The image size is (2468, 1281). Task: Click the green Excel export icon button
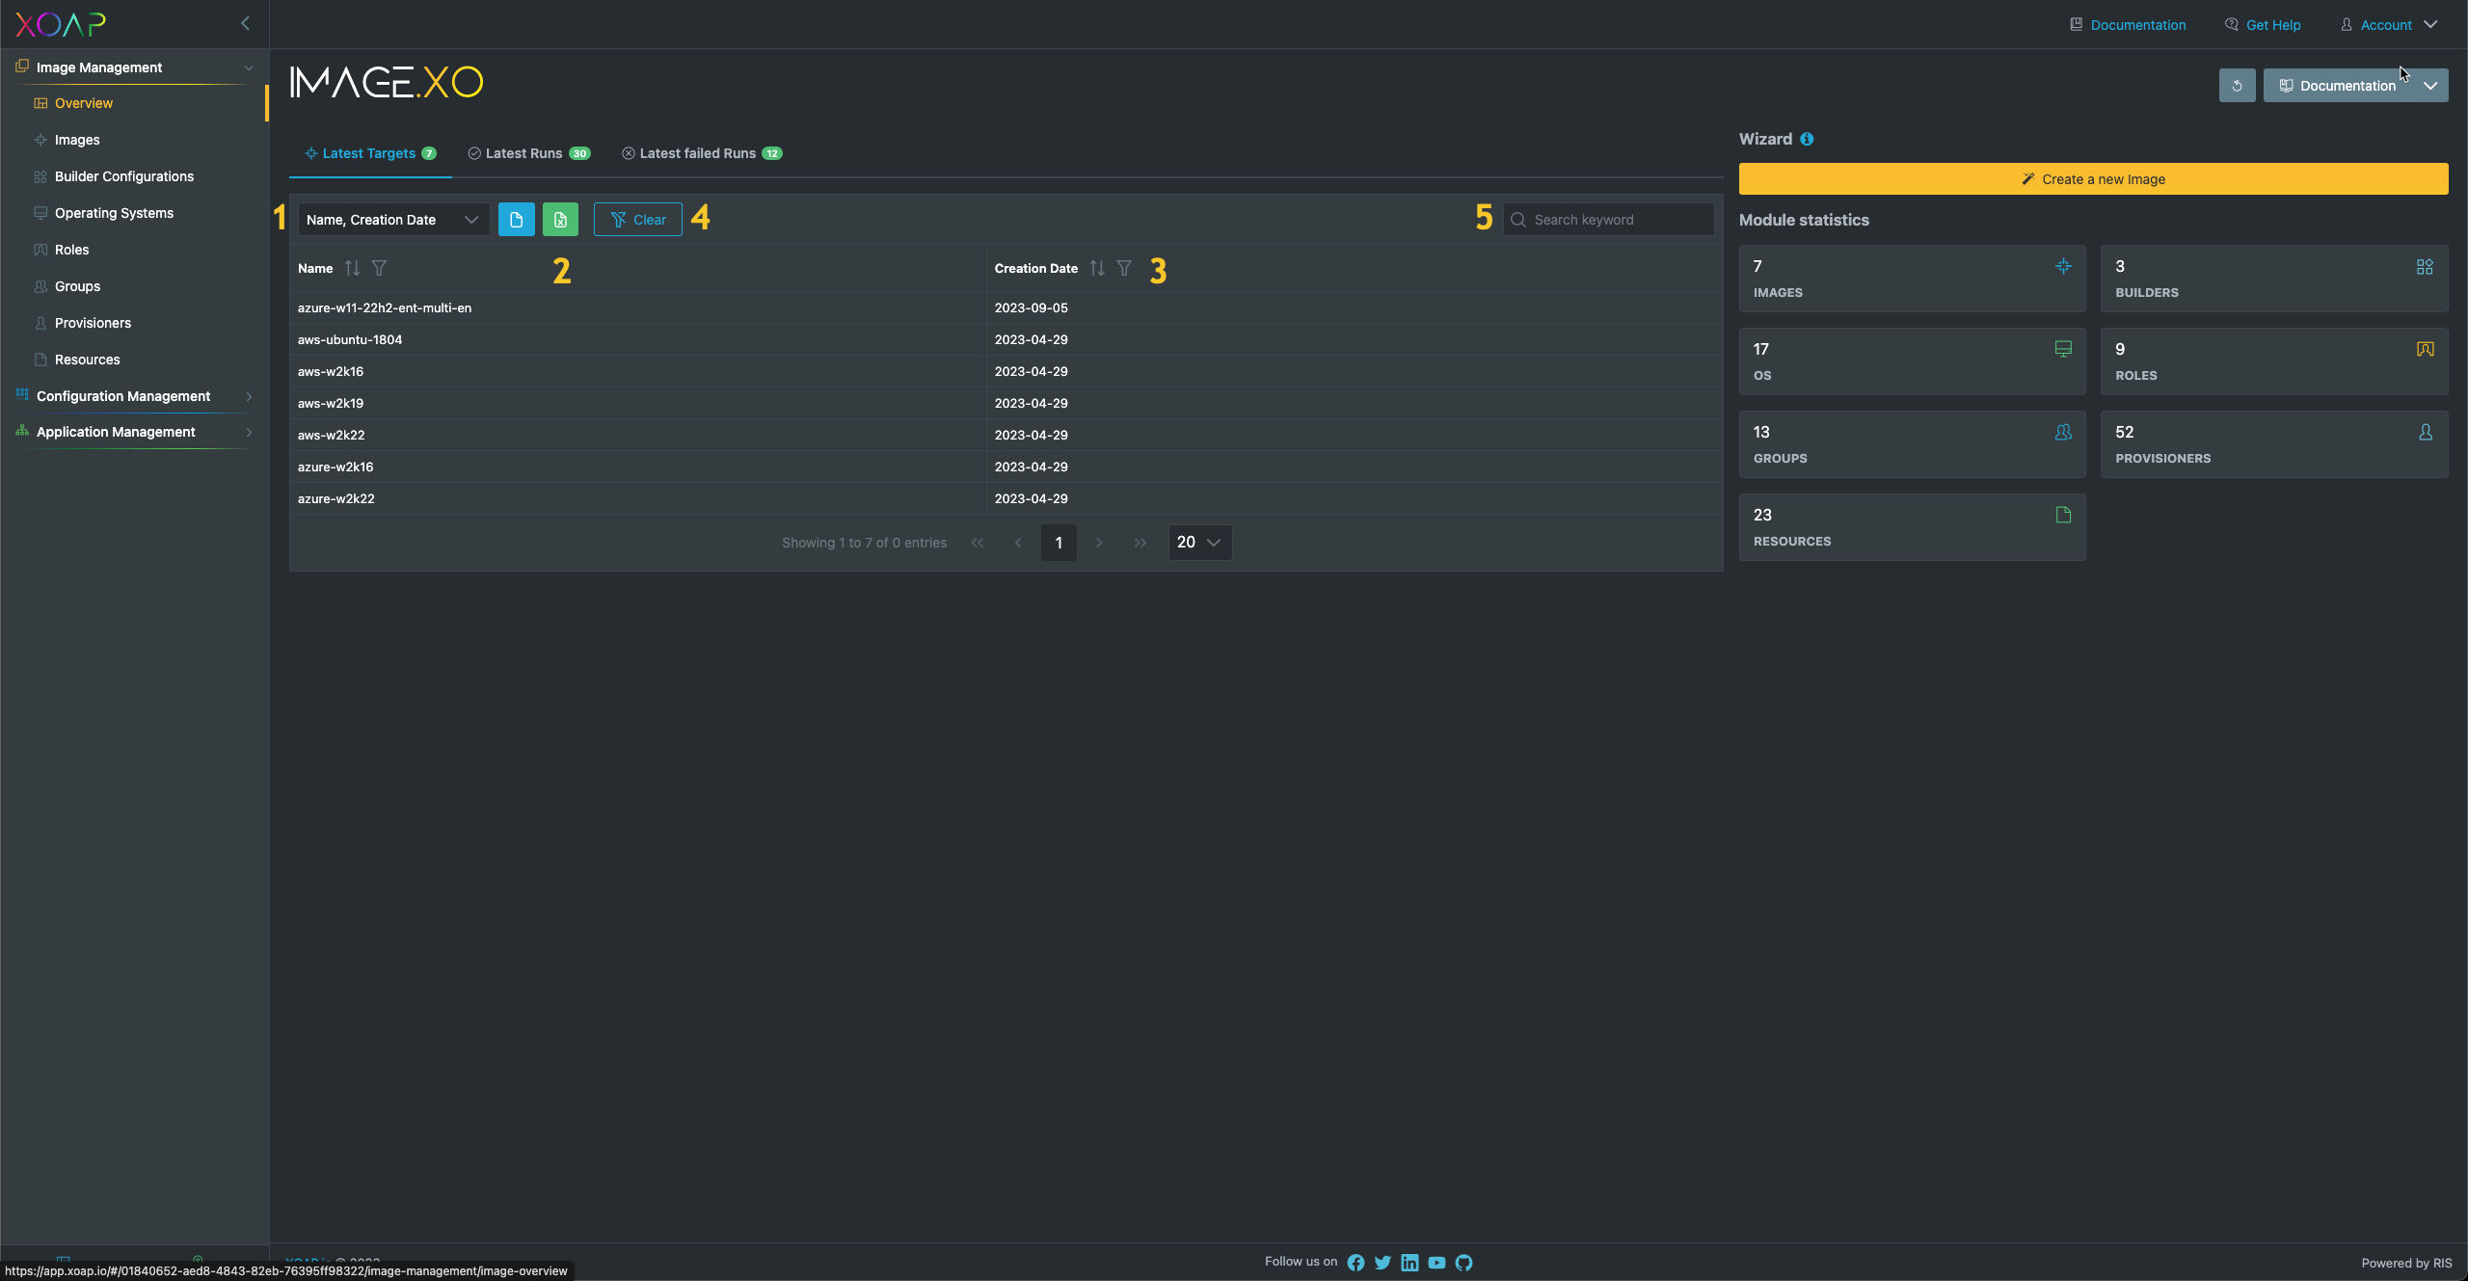coord(560,220)
